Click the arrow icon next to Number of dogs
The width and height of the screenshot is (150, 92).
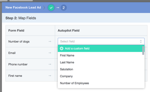click(x=50, y=41)
